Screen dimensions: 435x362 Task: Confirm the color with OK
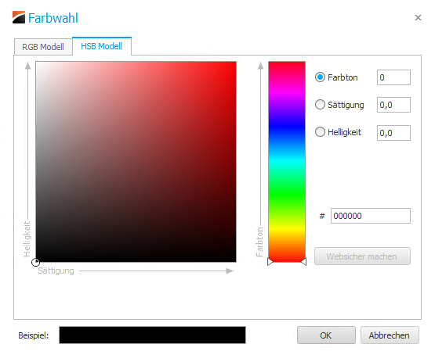click(x=326, y=335)
